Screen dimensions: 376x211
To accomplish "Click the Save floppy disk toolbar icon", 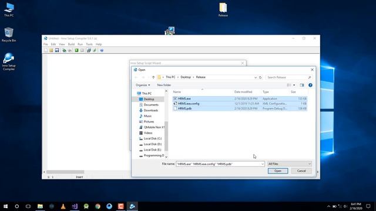I will tap(57, 50).
